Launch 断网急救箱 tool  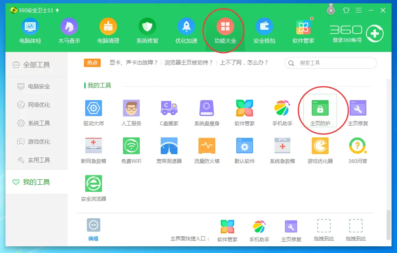click(94, 150)
